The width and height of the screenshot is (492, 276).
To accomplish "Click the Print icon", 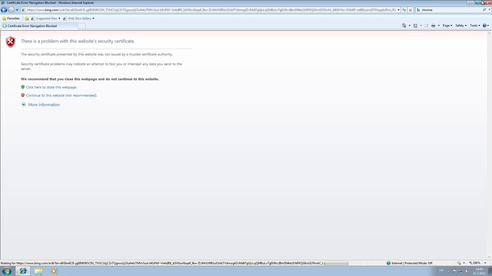I will tap(433, 26).
